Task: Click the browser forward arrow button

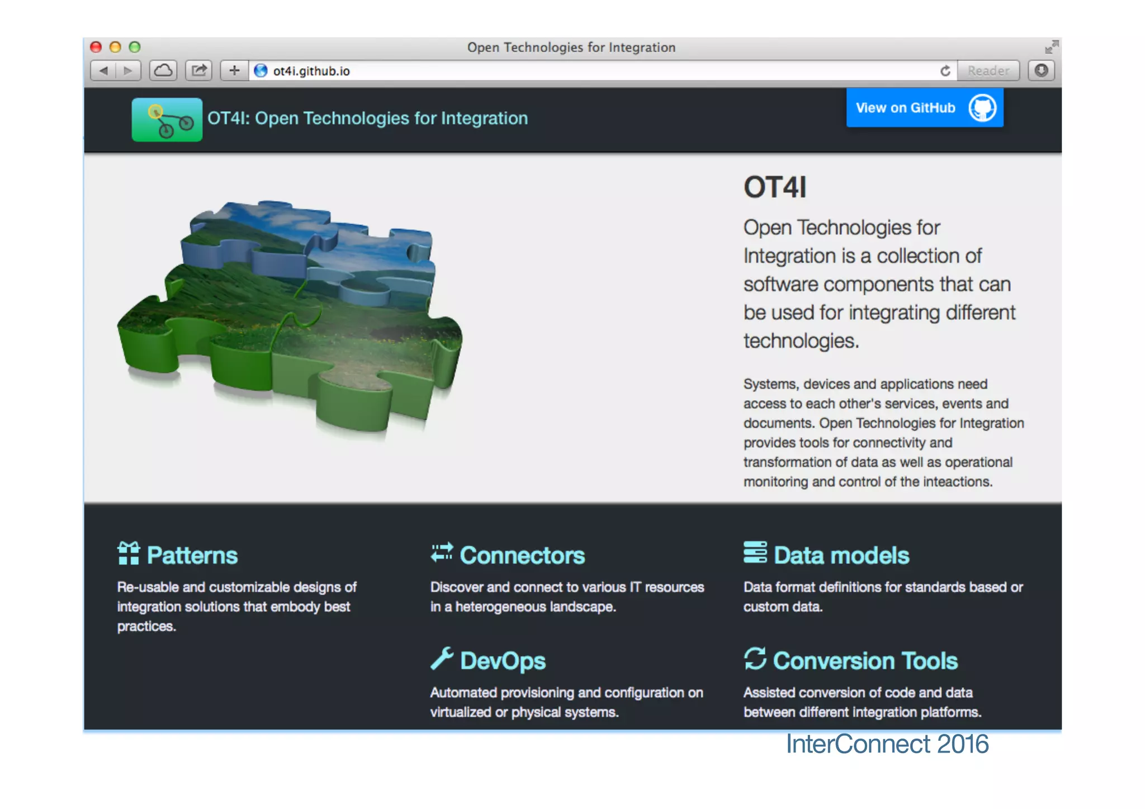Action: [128, 71]
